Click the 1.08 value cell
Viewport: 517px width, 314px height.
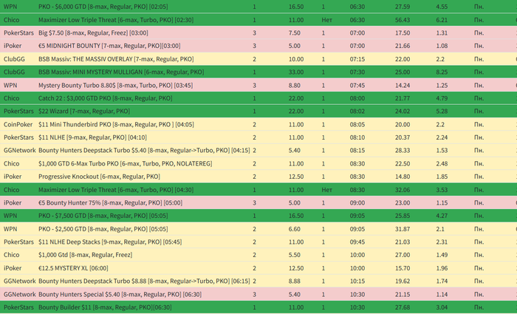click(x=442, y=46)
